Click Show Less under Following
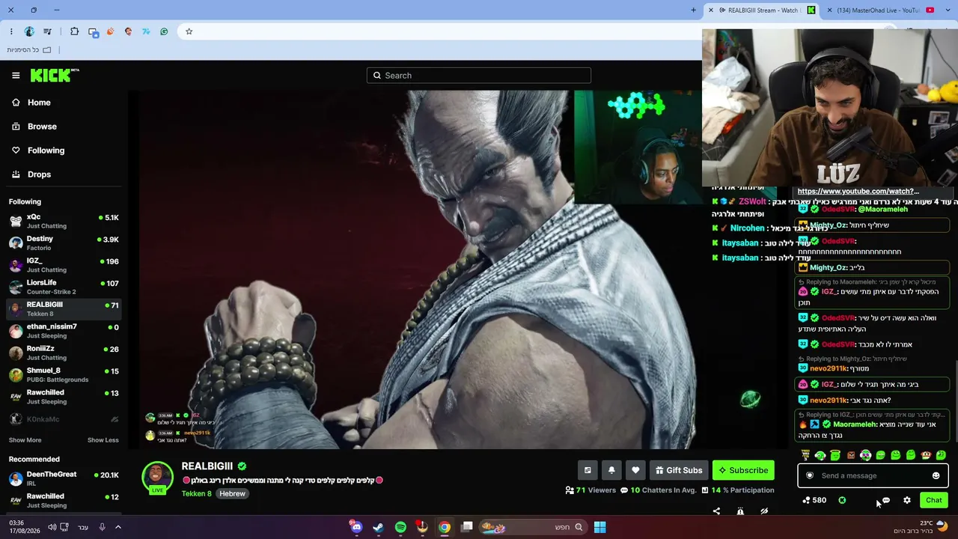This screenshot has height=539, width=958. 103,440
